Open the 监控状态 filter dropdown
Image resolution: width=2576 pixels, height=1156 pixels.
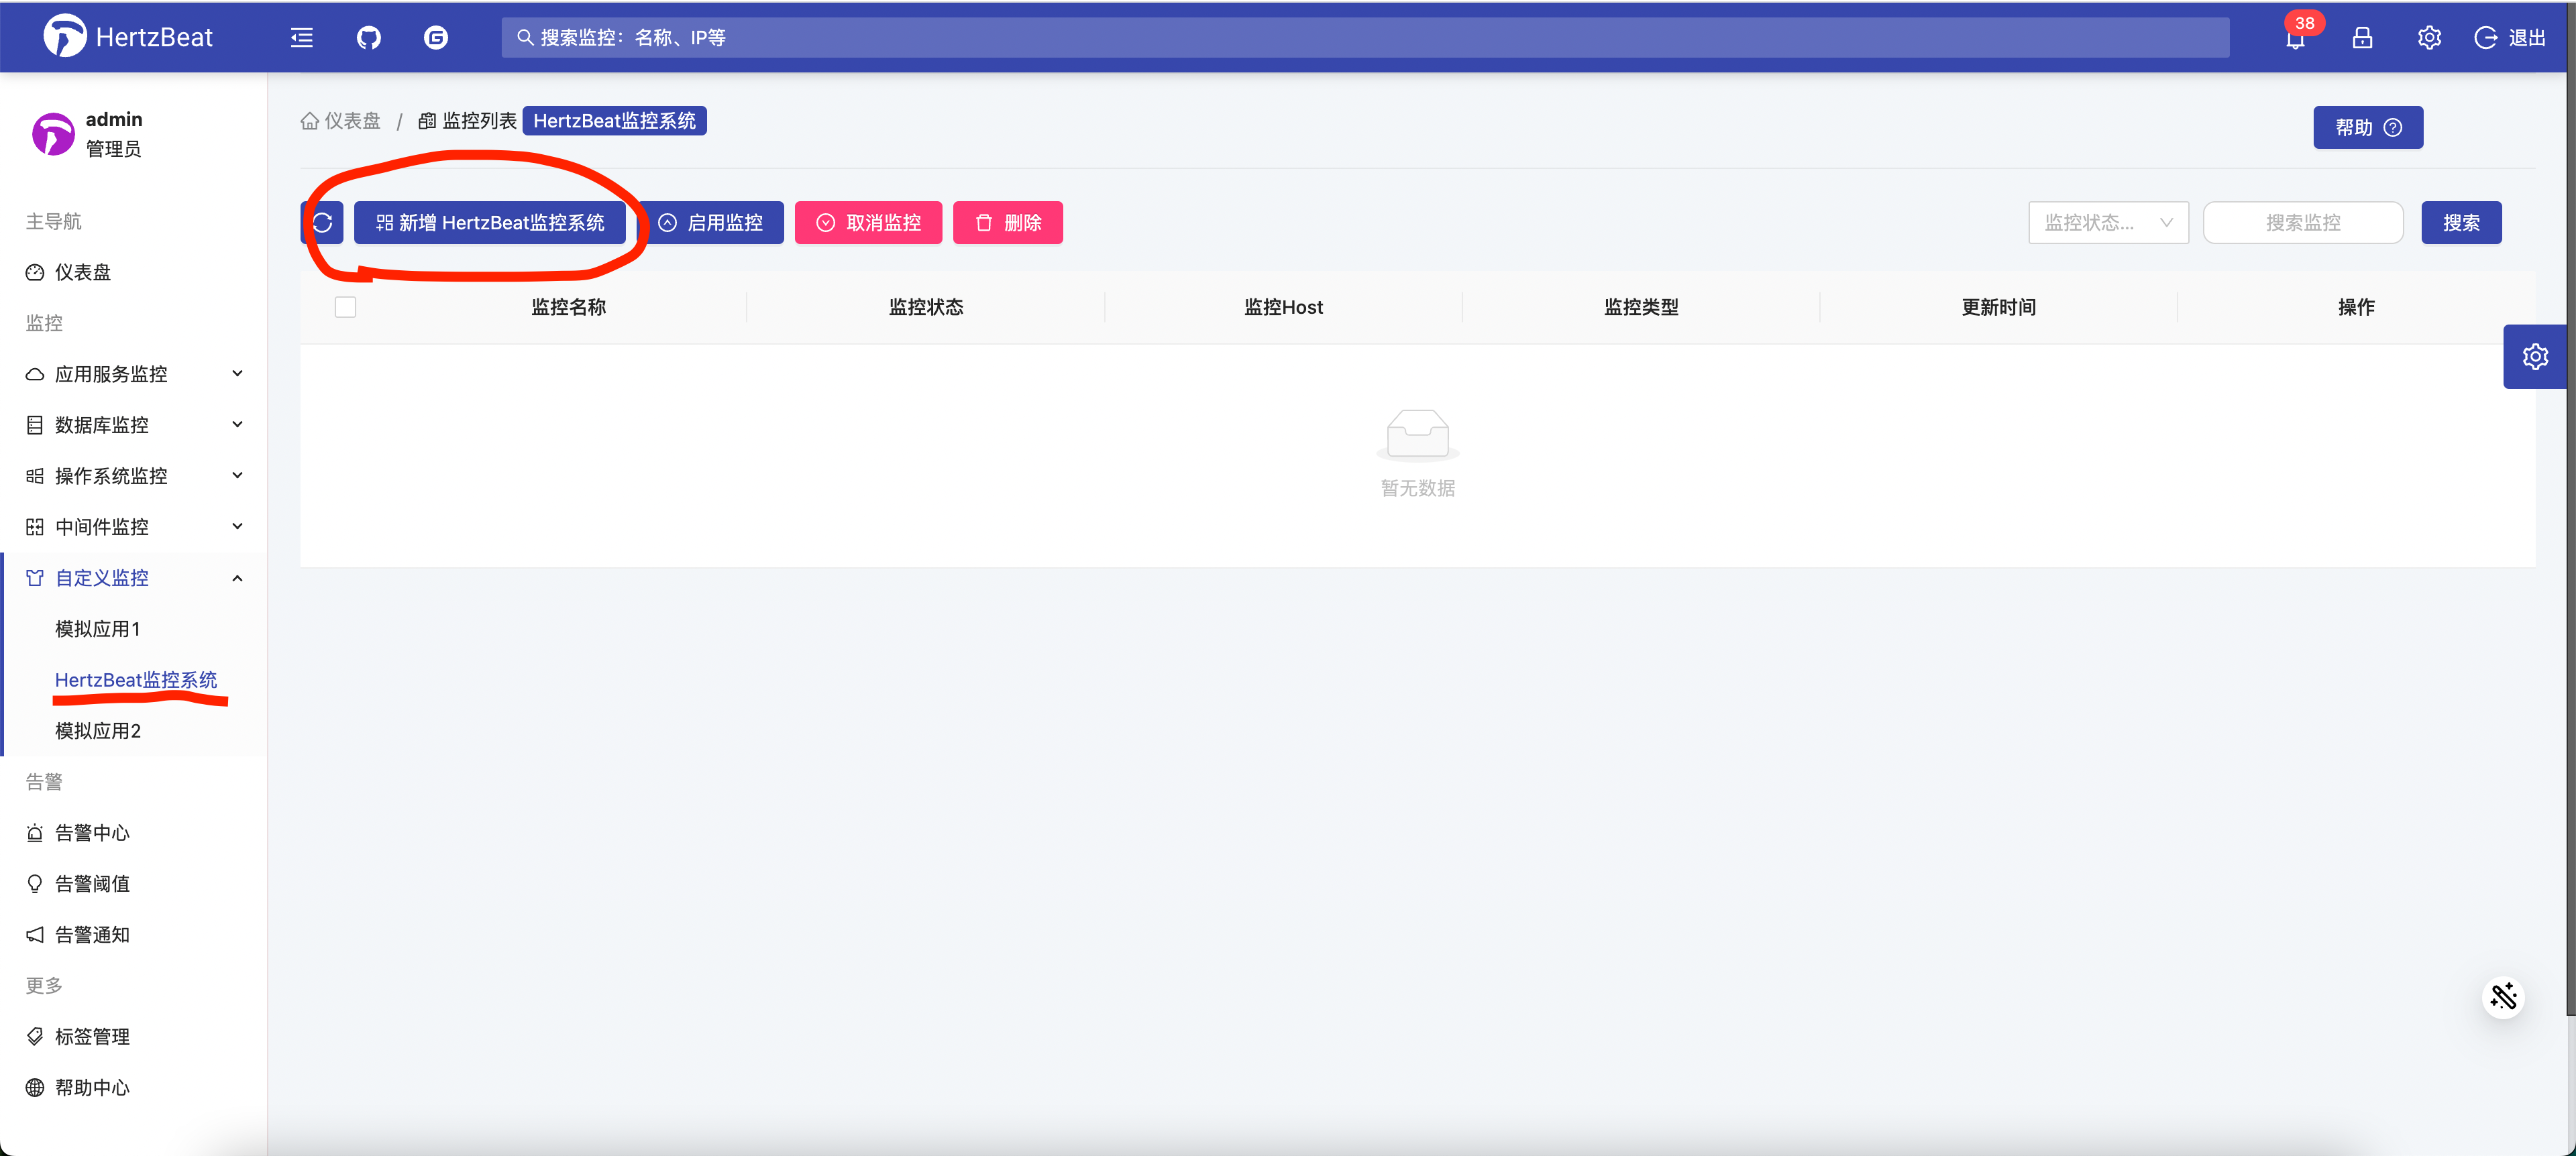tap(2107, 223)
